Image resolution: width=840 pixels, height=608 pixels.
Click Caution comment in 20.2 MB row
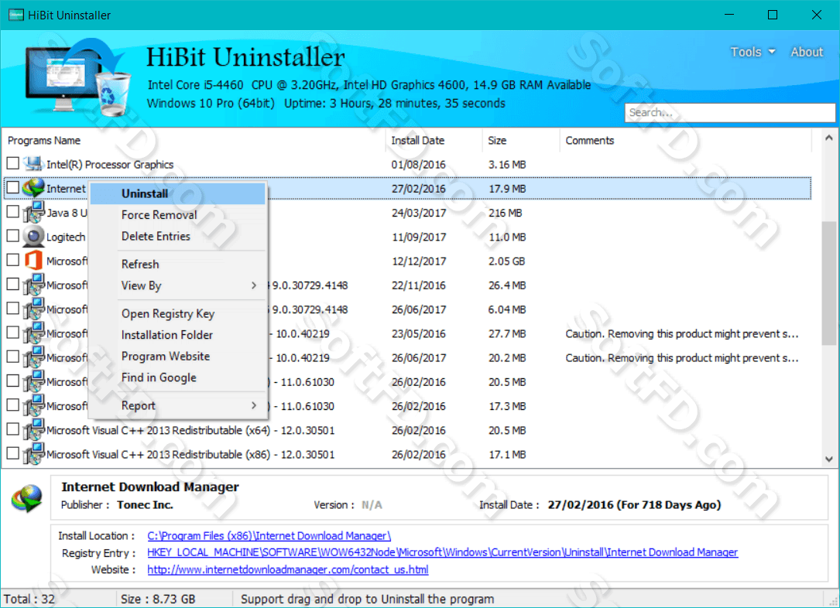682,358
